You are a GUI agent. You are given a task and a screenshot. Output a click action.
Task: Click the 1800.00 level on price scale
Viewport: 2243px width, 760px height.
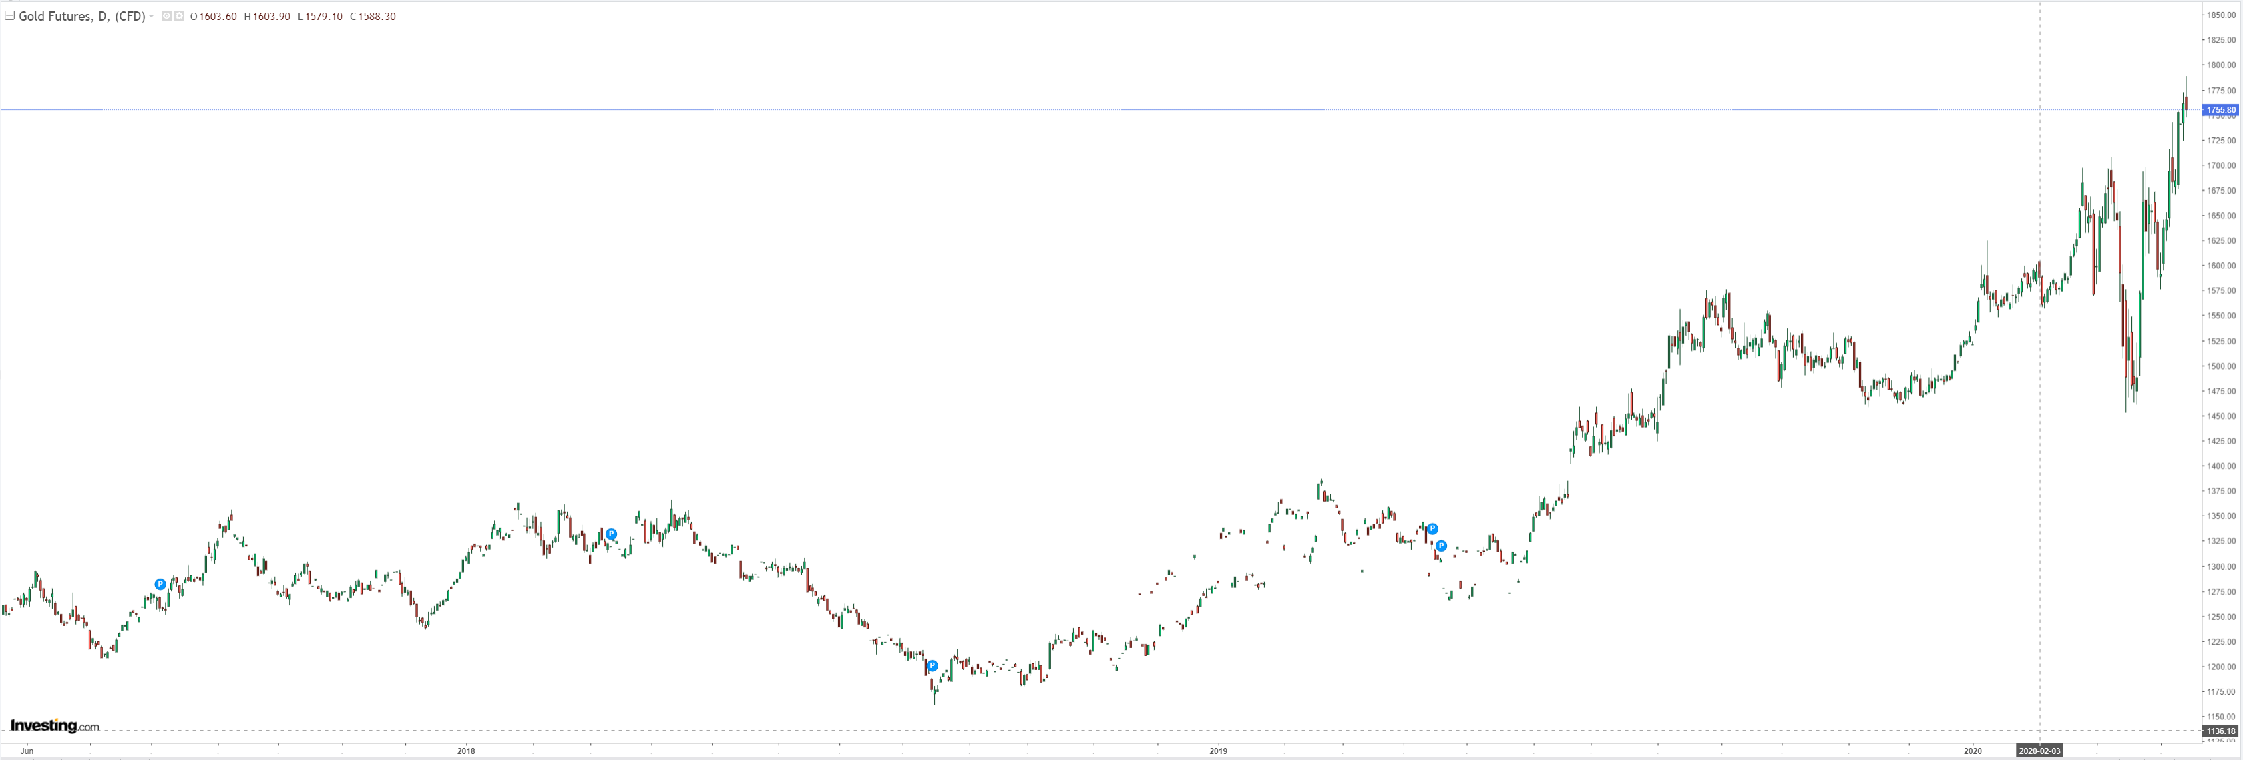[x=2221, y=65]
